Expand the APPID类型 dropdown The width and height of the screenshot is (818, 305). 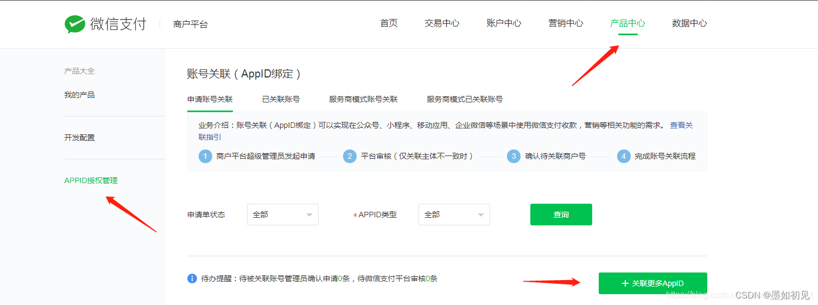(x=454, y=215)
